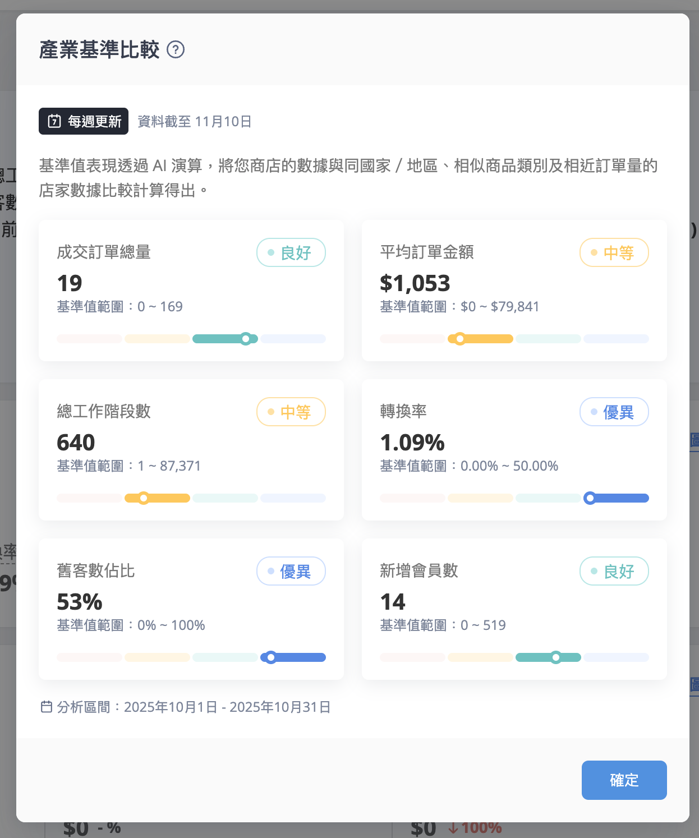Click the 舊客數佔比 benchmark slider marker
This screenshot has width=699, height=838.
click(271, 657)
